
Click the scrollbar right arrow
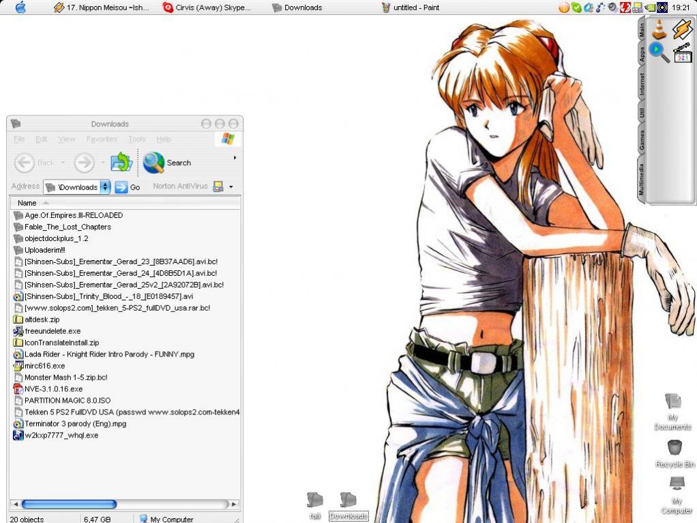234,505
